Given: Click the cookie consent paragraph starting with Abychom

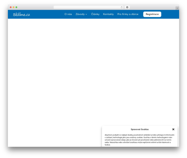Looking at the screenshot, I should 140,140.
